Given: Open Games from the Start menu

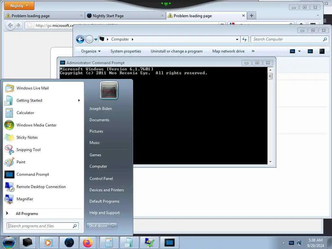Looking at the screenshot, I should click(95, 155).
